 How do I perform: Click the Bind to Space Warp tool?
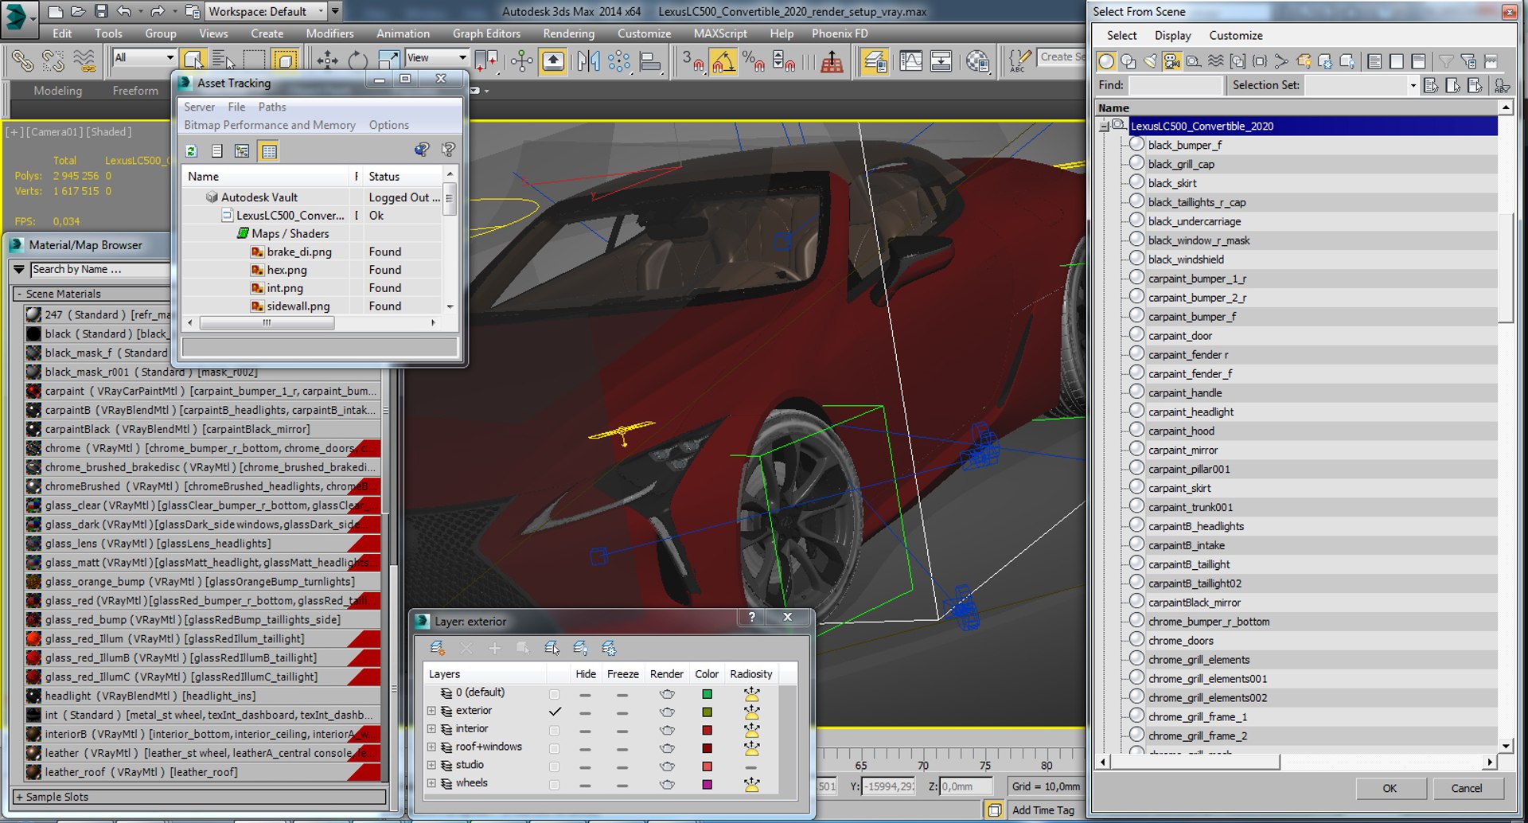pos(84,60)
